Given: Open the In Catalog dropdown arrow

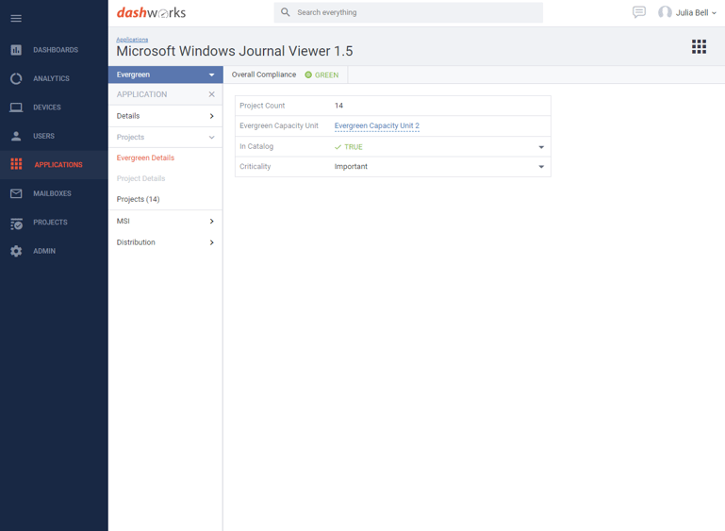Looking at the screenshot, I should 541,147.
